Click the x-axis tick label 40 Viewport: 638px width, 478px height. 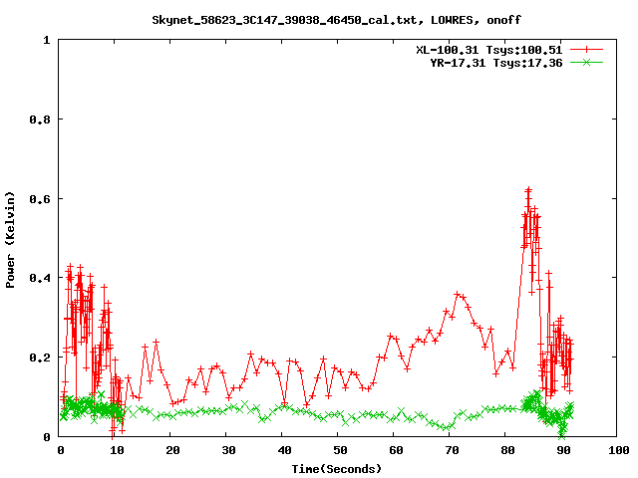[284, 450]
